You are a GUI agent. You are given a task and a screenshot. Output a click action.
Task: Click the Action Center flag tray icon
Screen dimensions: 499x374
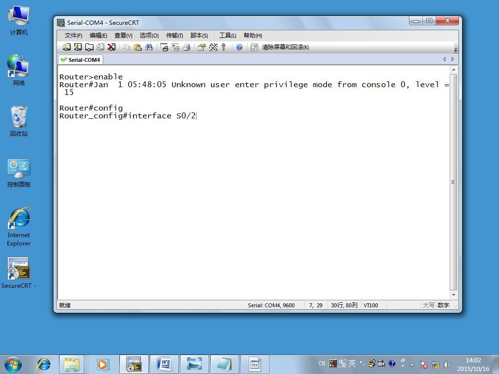pos(423,364)
